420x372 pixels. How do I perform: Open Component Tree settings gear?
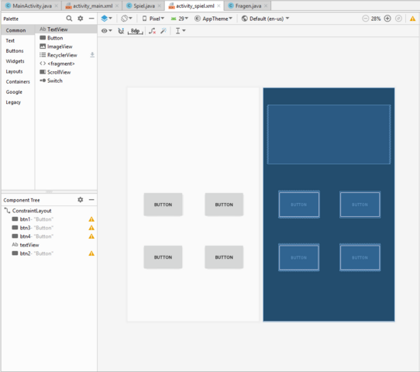[80, 200]
